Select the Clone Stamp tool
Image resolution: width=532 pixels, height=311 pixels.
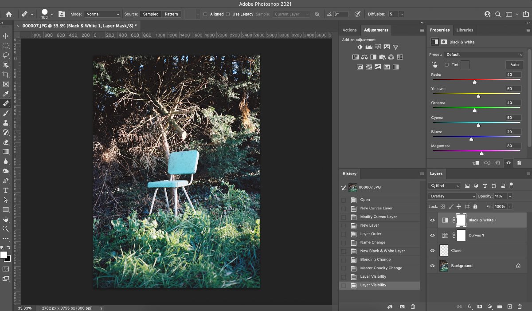point(6,122)
